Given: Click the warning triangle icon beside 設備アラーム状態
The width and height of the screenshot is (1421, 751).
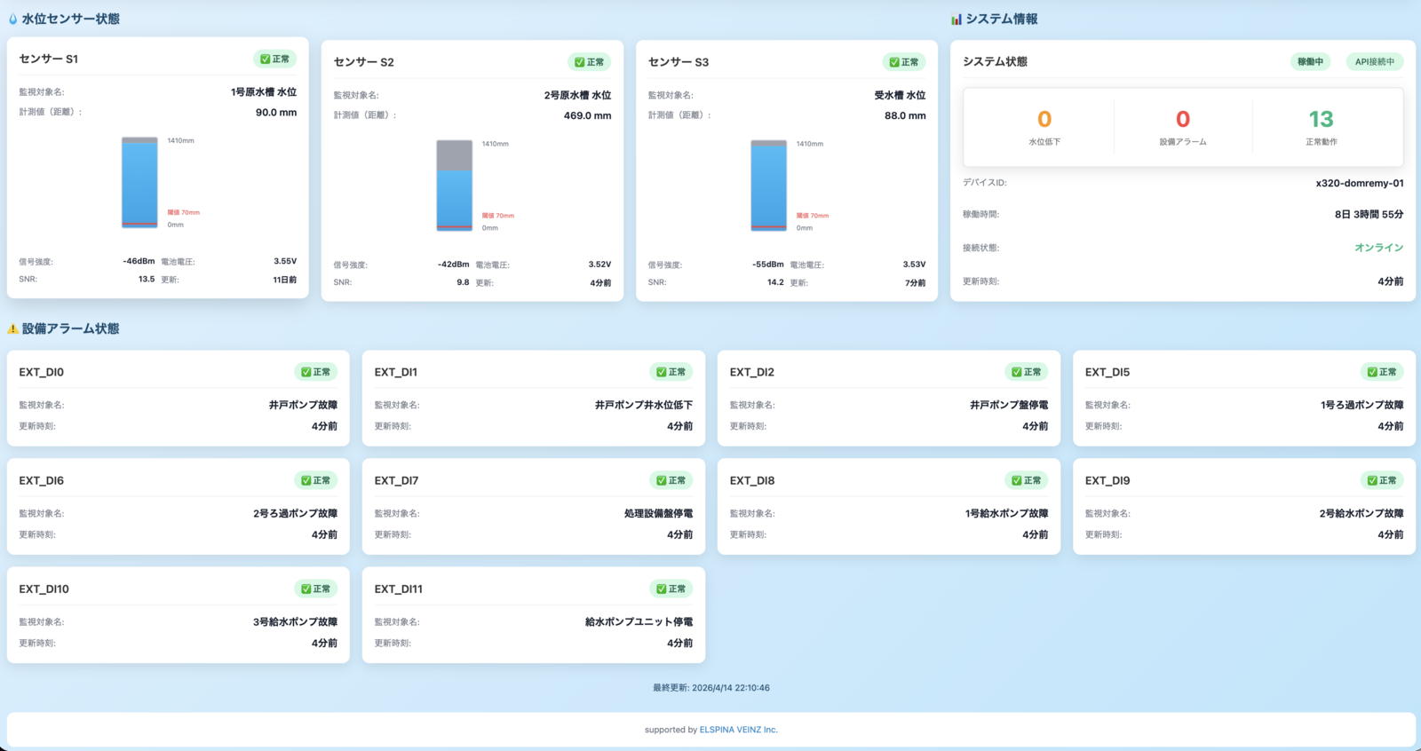Looking at the screenshot, I should click(13, 328).
